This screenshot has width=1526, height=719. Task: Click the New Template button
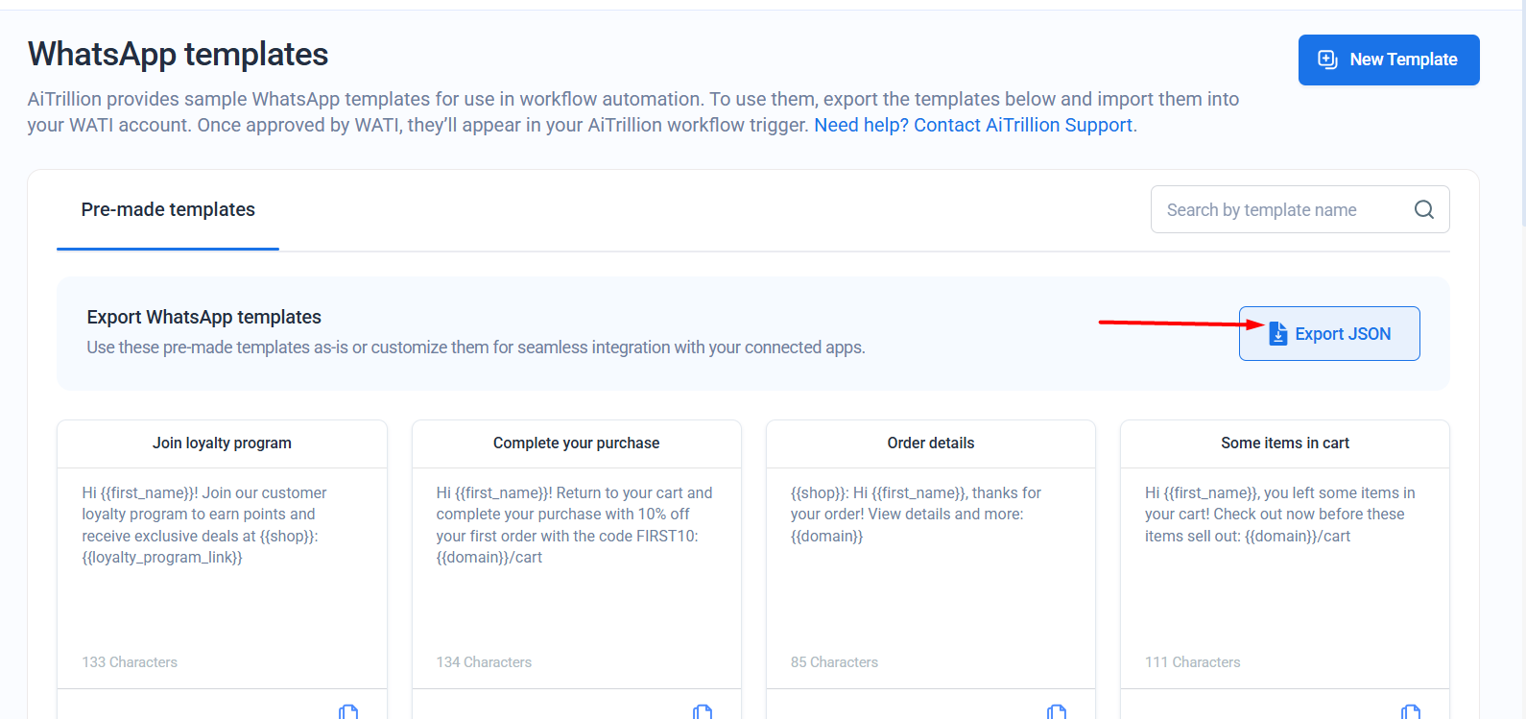[1389, 60]
